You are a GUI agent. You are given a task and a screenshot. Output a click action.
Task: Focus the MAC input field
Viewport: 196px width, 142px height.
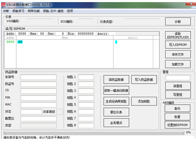[x=39, y=105]
